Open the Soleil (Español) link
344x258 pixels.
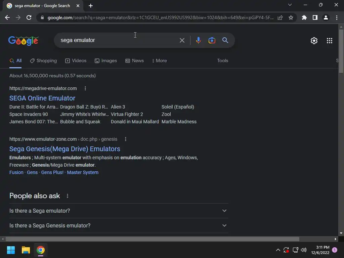tap(178, 107)
